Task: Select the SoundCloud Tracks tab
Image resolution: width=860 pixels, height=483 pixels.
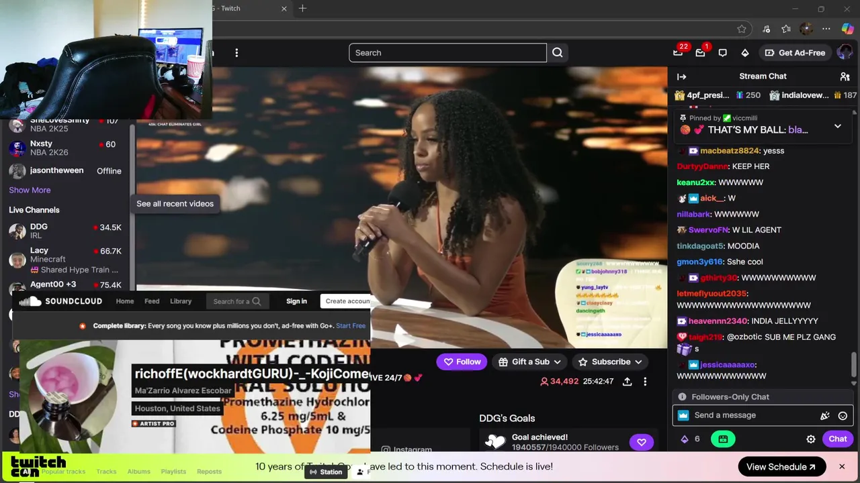Action: [106, 472]
